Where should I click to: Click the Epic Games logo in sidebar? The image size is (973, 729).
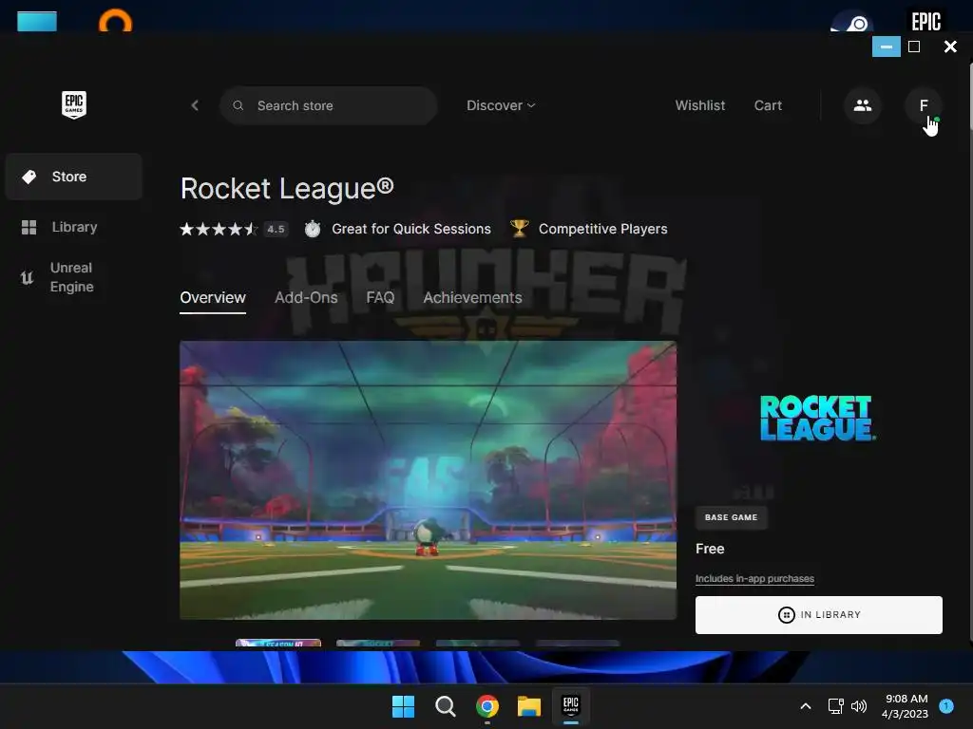pyautogui.click(x=74, y=104)
